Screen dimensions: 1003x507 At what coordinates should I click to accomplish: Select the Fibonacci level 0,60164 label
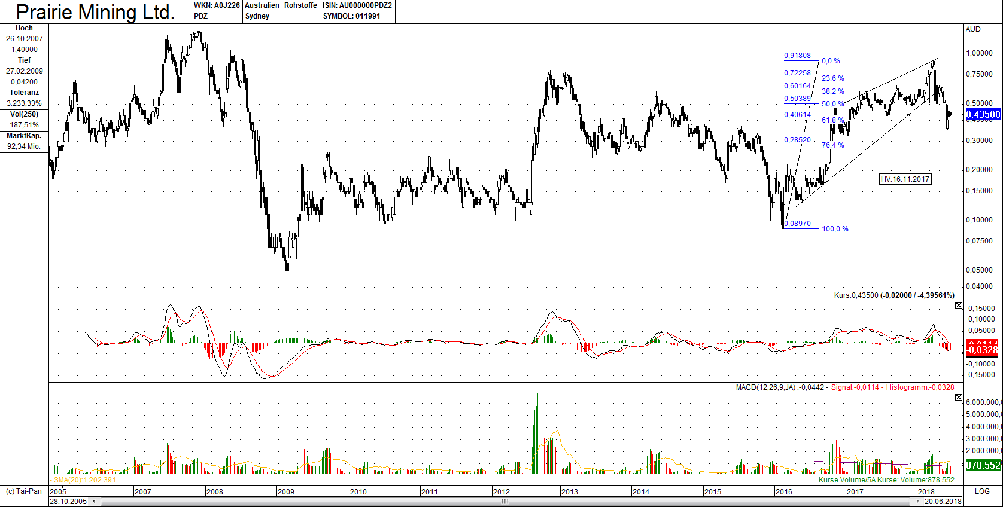click(x=797, y=86)
